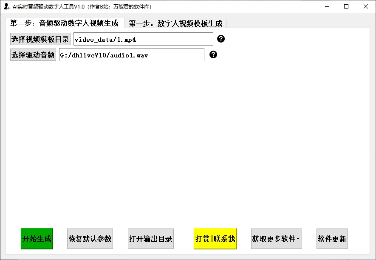Viewport: 376px width, 260px height.
Task: Click the application icon in the title bar
Action: pyautogui.click(x=6, y=6)
